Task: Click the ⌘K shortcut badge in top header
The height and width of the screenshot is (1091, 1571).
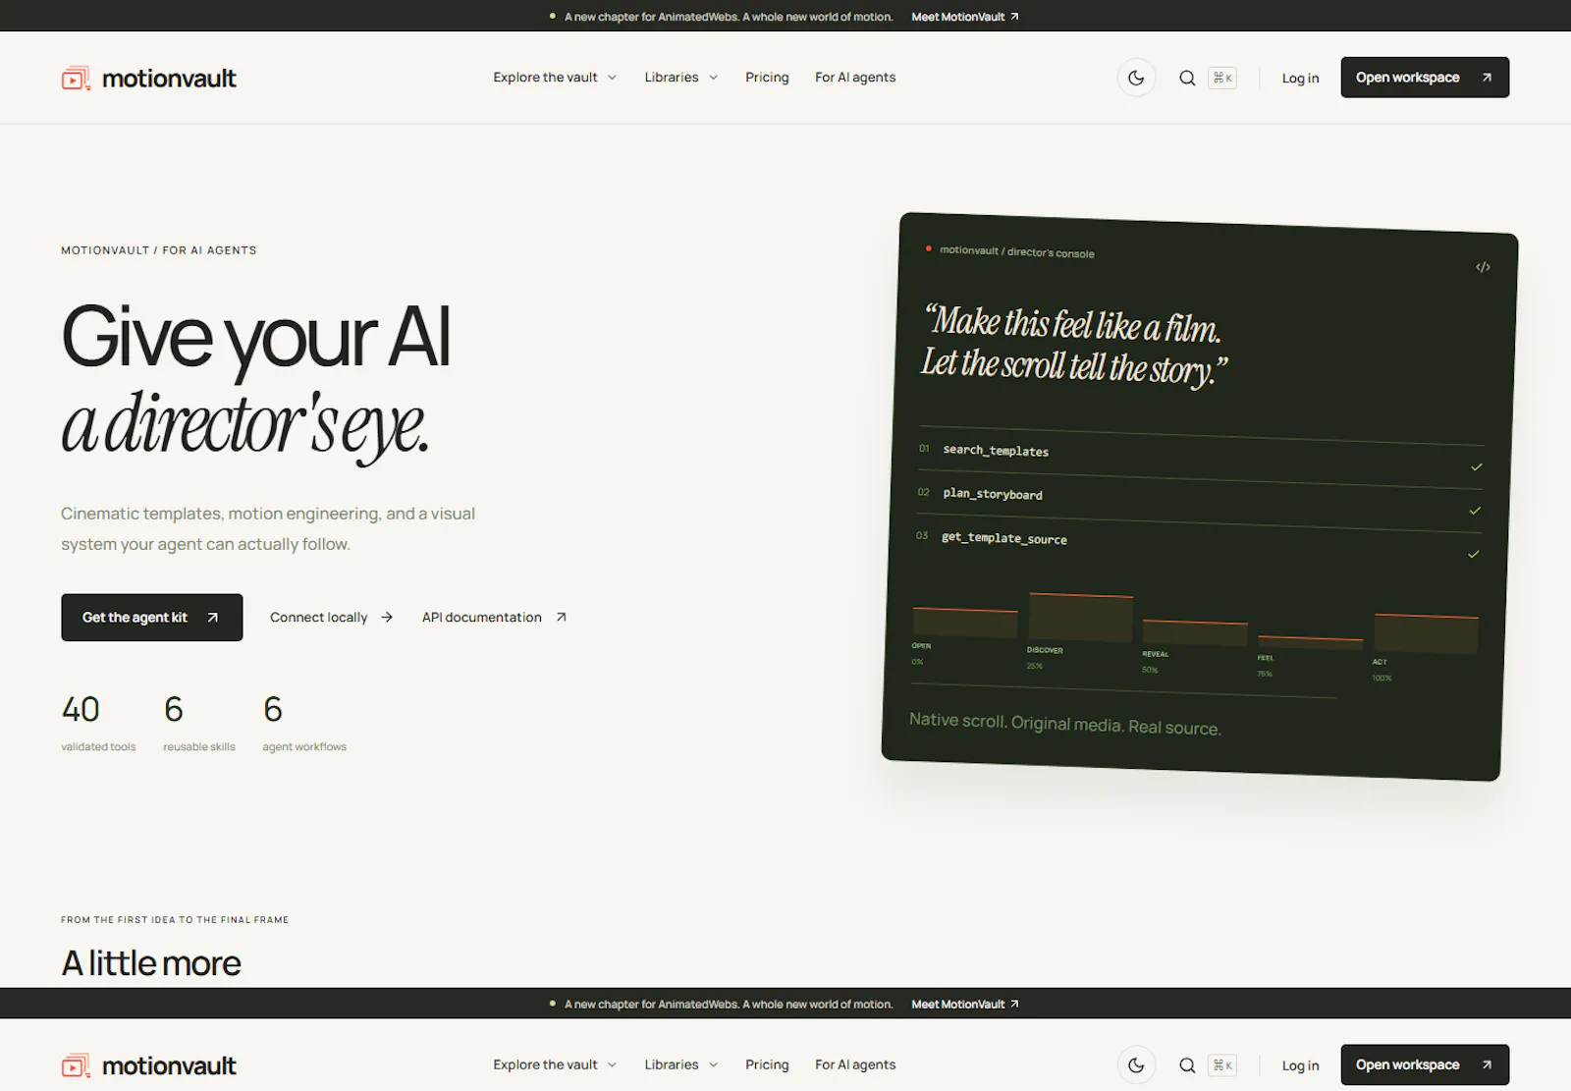Action: click(1222, 78)
